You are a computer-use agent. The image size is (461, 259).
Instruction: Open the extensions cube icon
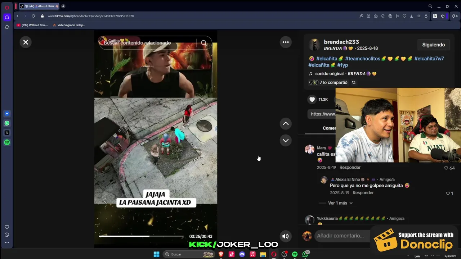[443, 16]
